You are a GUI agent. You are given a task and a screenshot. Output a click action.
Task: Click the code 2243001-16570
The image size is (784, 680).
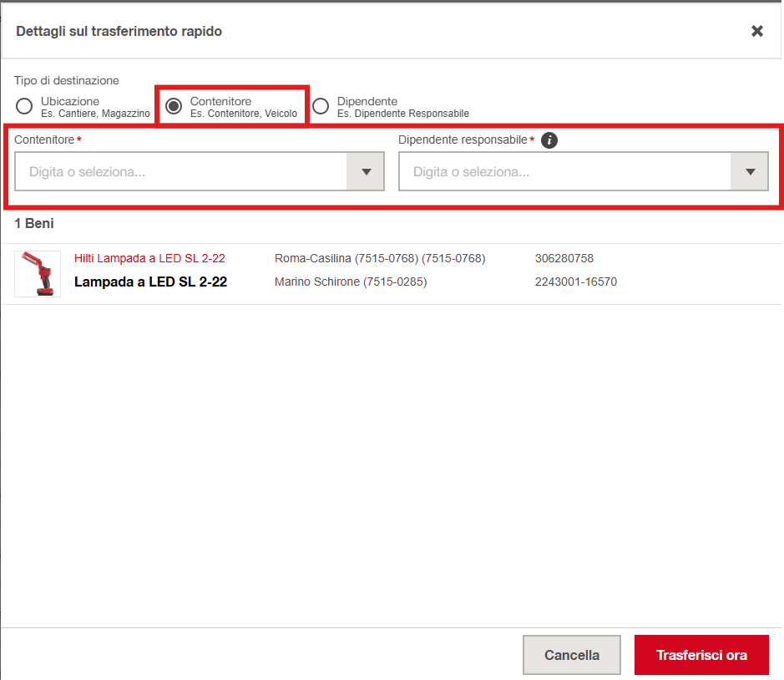(575, 282)
